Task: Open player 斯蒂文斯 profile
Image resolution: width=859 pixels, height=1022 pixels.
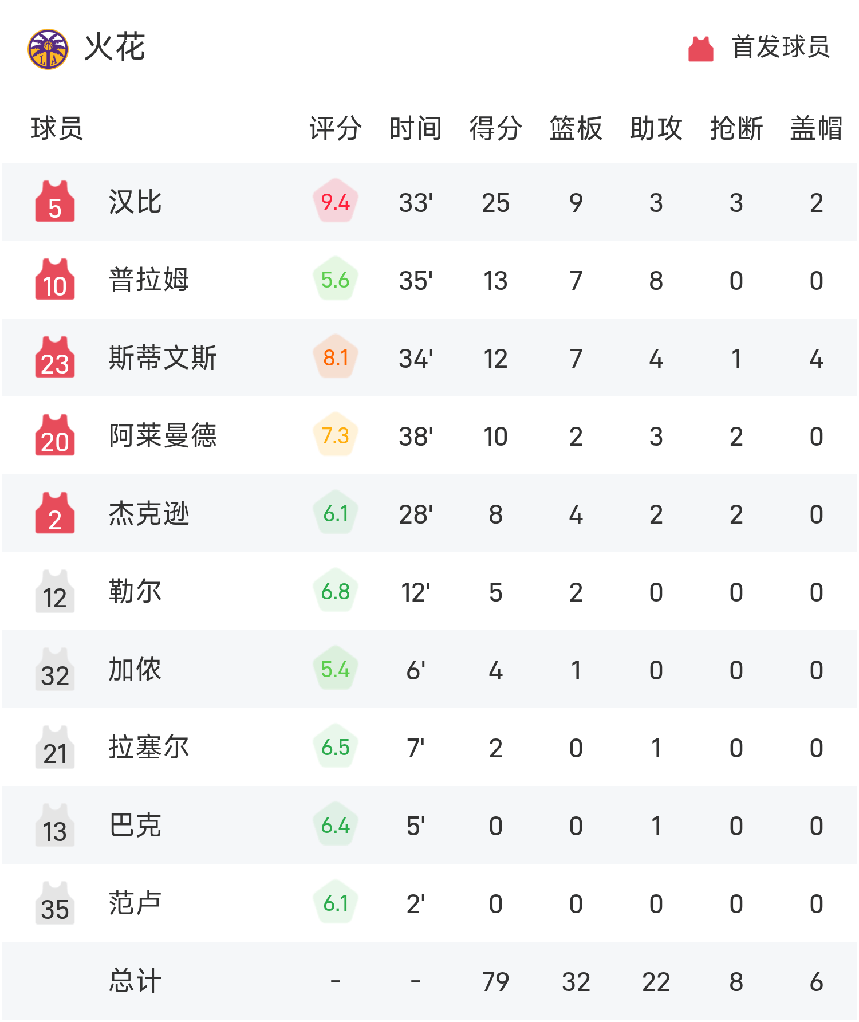Action: pyautogui.click(x=163, y=357)
